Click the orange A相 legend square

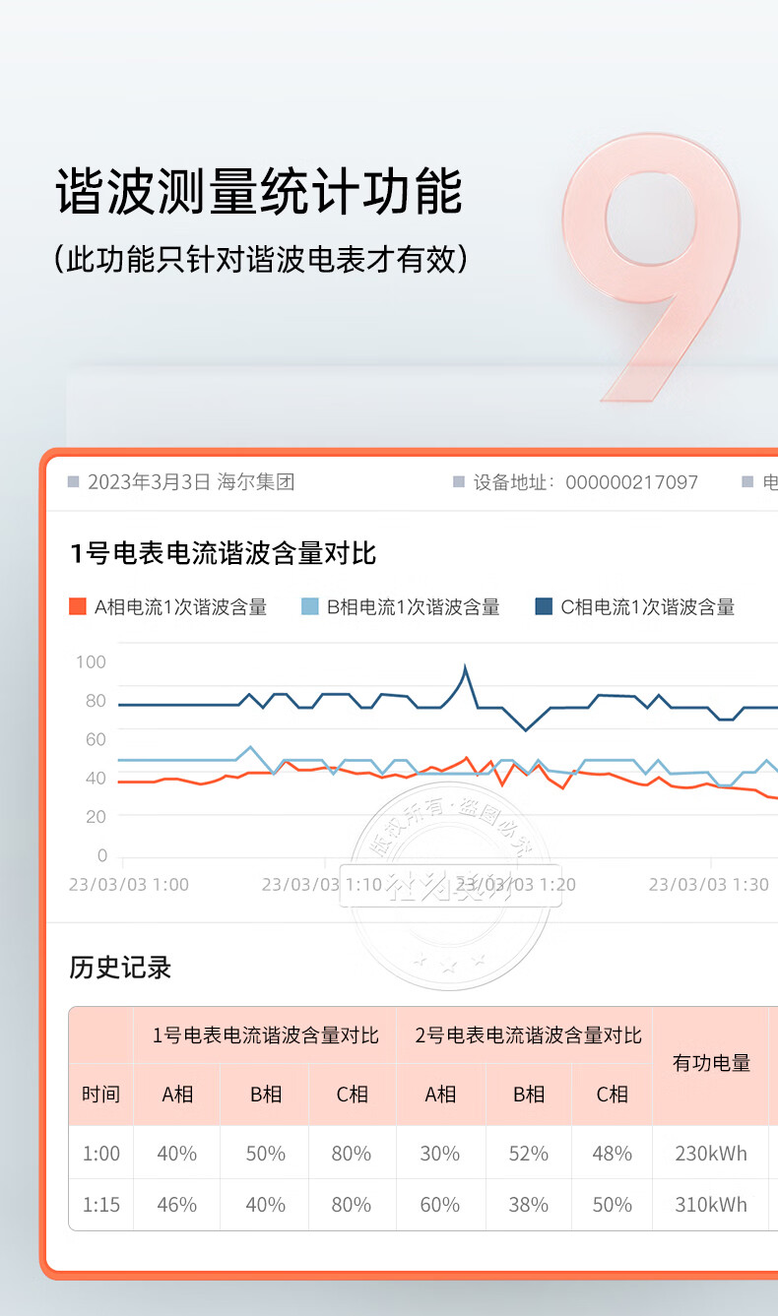pyautogui.click(x=78, y=606)
